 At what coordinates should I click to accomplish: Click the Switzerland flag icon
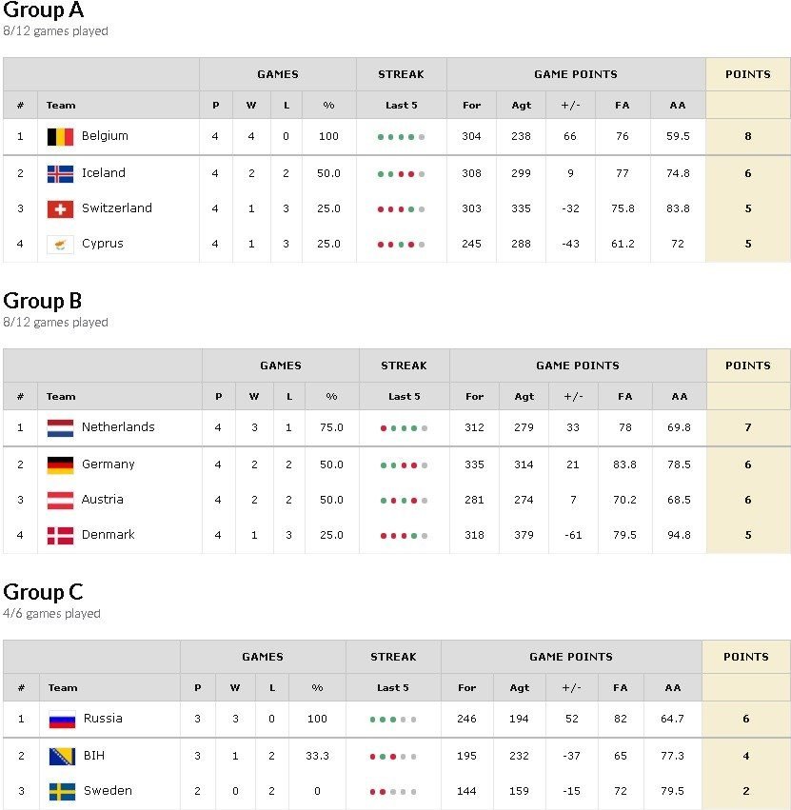pyautogui.click(x=60, y=209)
